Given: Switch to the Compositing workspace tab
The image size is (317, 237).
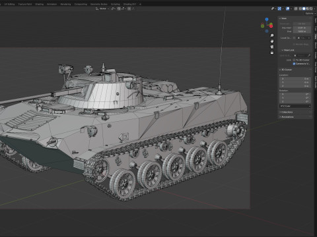Looking at the screenshot, I should (81, 4).
